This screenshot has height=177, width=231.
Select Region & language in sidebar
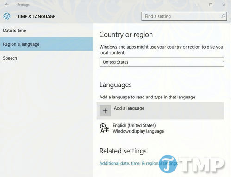[x=46, y=44]
